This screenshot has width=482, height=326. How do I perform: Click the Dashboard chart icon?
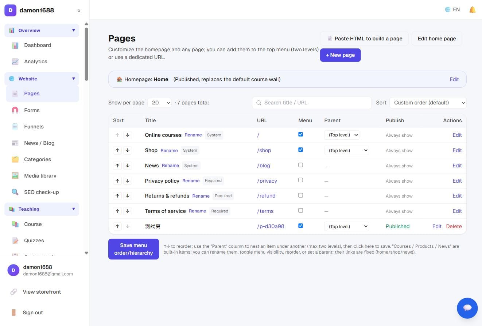(x=15, y=45)
